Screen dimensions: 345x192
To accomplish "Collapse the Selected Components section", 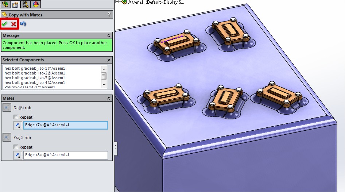I will point(109,60).
